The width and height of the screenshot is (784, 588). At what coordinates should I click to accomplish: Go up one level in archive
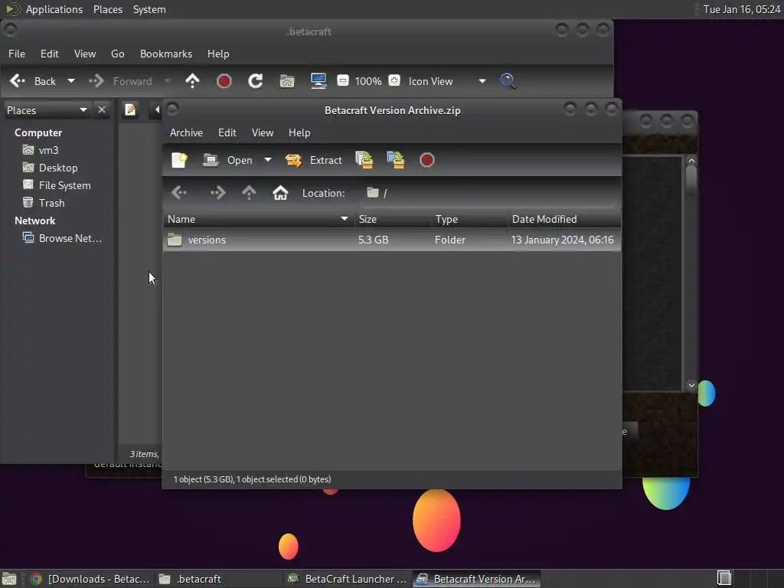249,193
